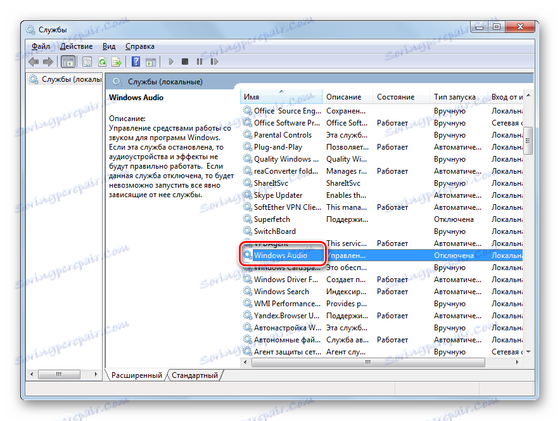Click the gear icon of Superfetch row
This screenshot has height=421, width=560.
[x=247, y=219]
